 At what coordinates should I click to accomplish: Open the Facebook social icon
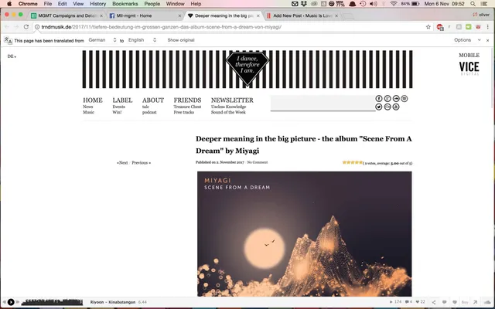tap(379, 99)
